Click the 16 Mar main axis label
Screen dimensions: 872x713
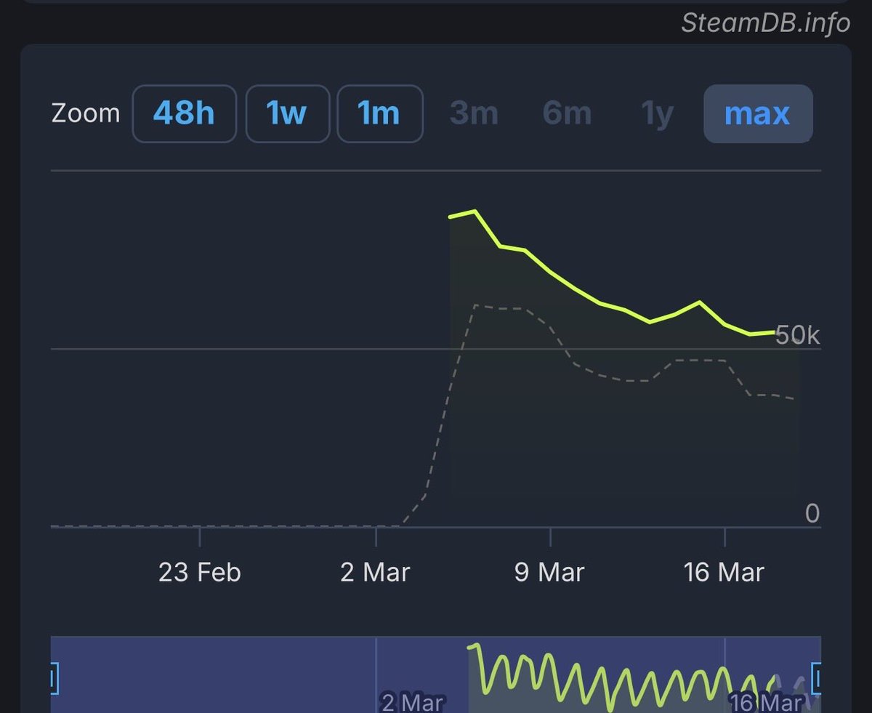[x=724, y=573]
